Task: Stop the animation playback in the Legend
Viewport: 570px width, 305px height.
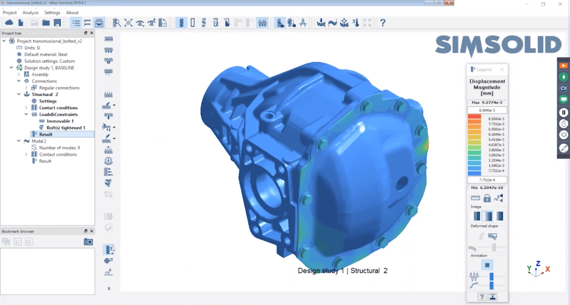Action: pyautogui.click(x=487, y=265)
